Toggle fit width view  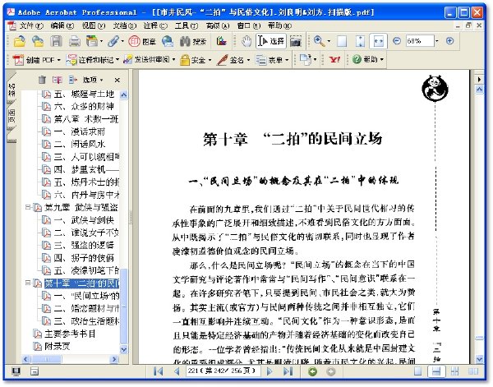point(378,41)
